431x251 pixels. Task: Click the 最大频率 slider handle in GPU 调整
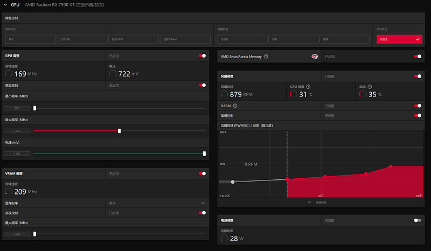(x=120, y=131)
